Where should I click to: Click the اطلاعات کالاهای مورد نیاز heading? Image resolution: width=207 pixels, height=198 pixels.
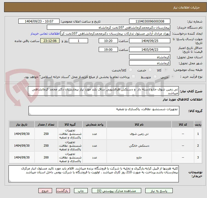[x=182, y=99]
